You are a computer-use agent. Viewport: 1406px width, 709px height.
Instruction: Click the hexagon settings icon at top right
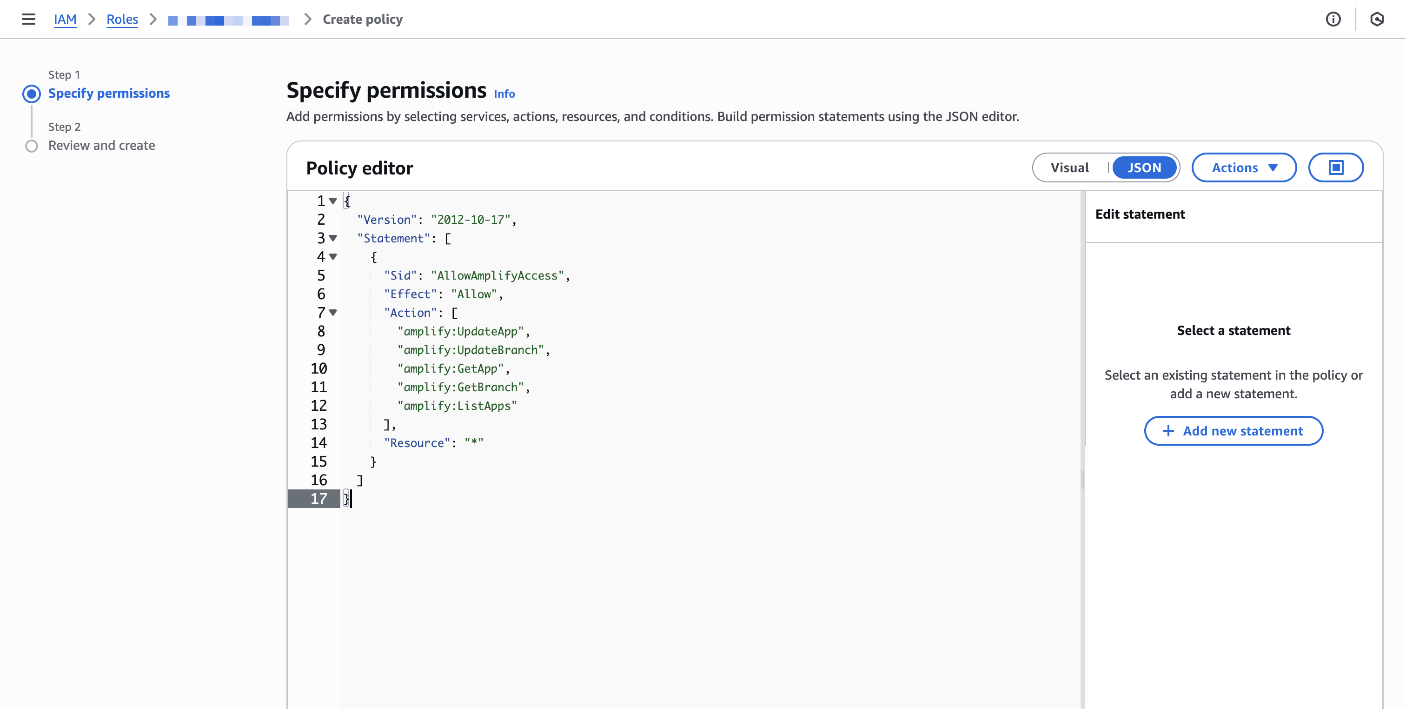[1377, 19]
